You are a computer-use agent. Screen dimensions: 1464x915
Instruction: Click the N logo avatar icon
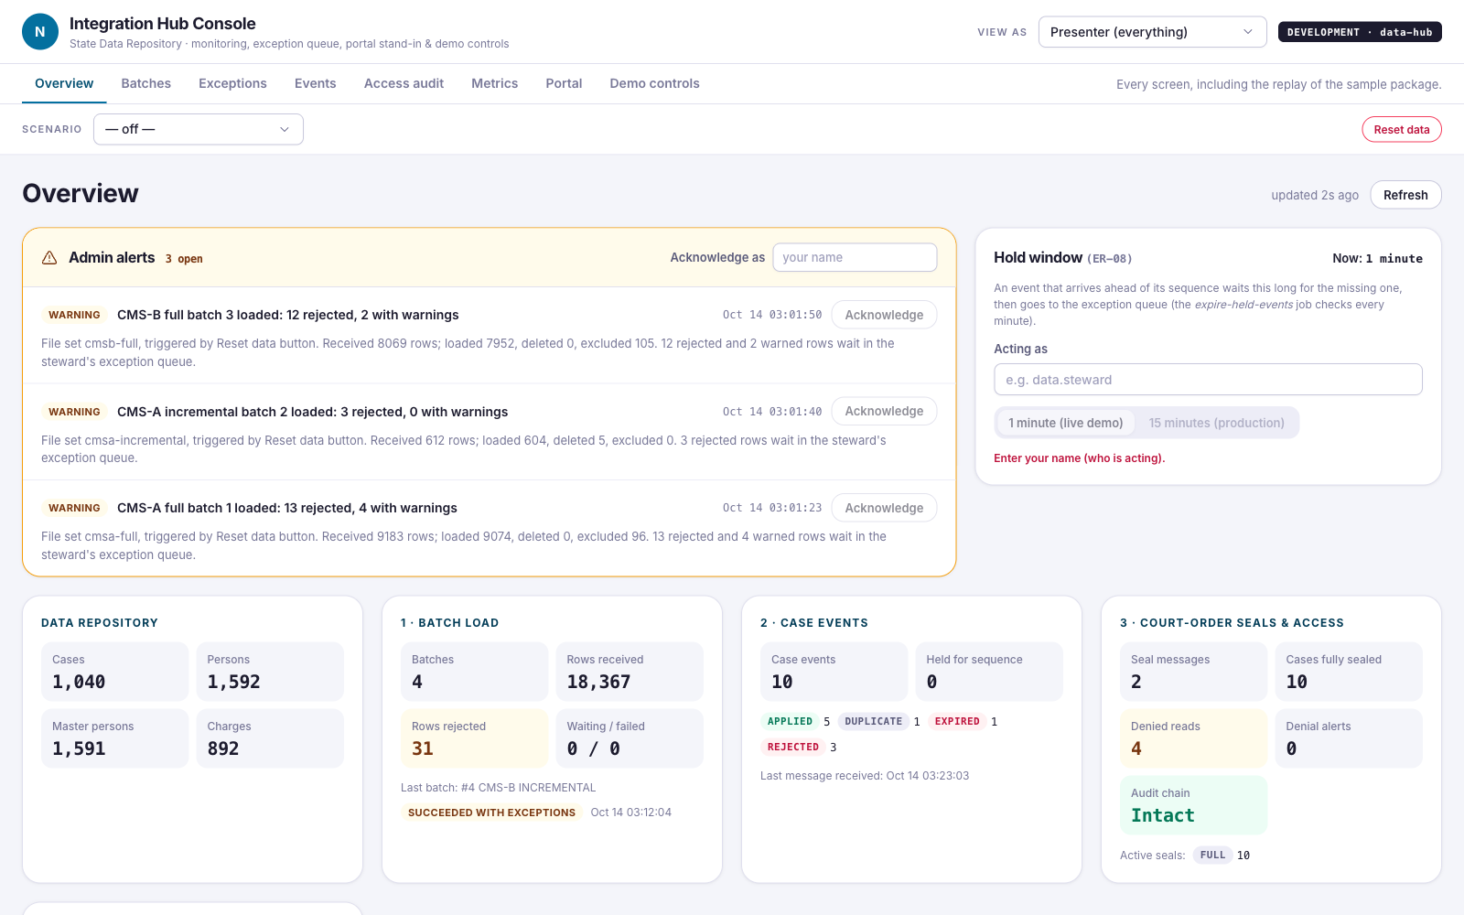(40, 32)
